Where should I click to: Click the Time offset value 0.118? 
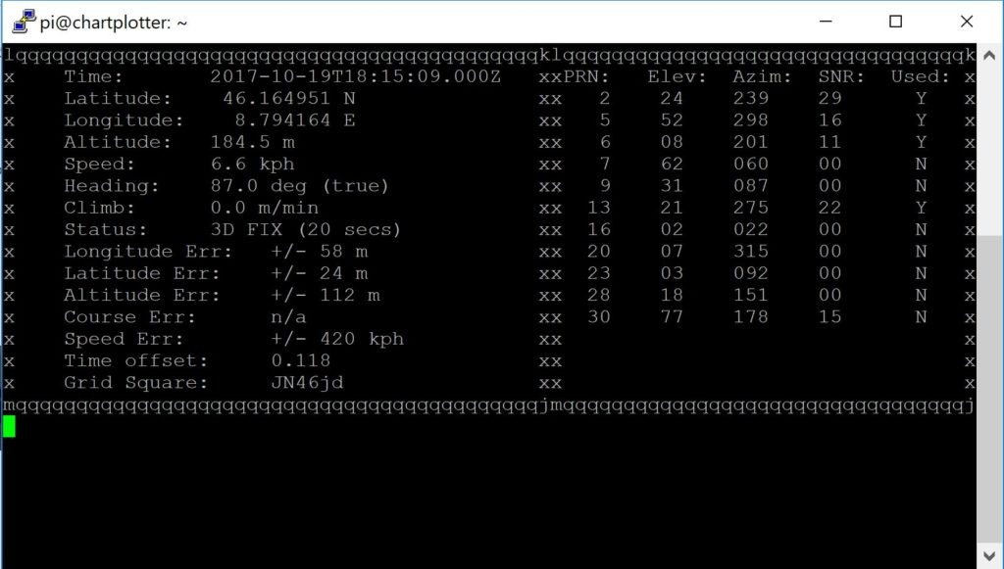[x=300, y=360]
